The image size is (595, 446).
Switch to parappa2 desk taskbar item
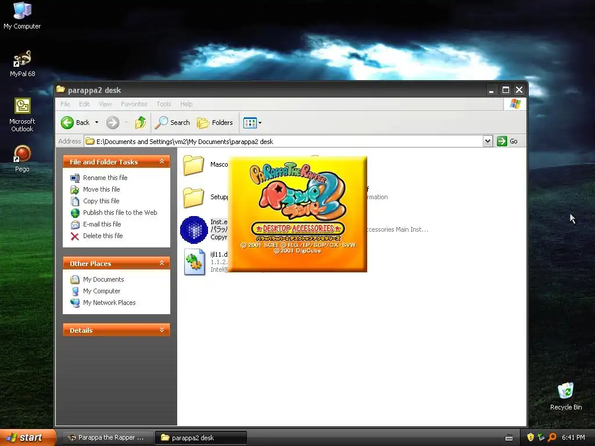coord(201,438)
